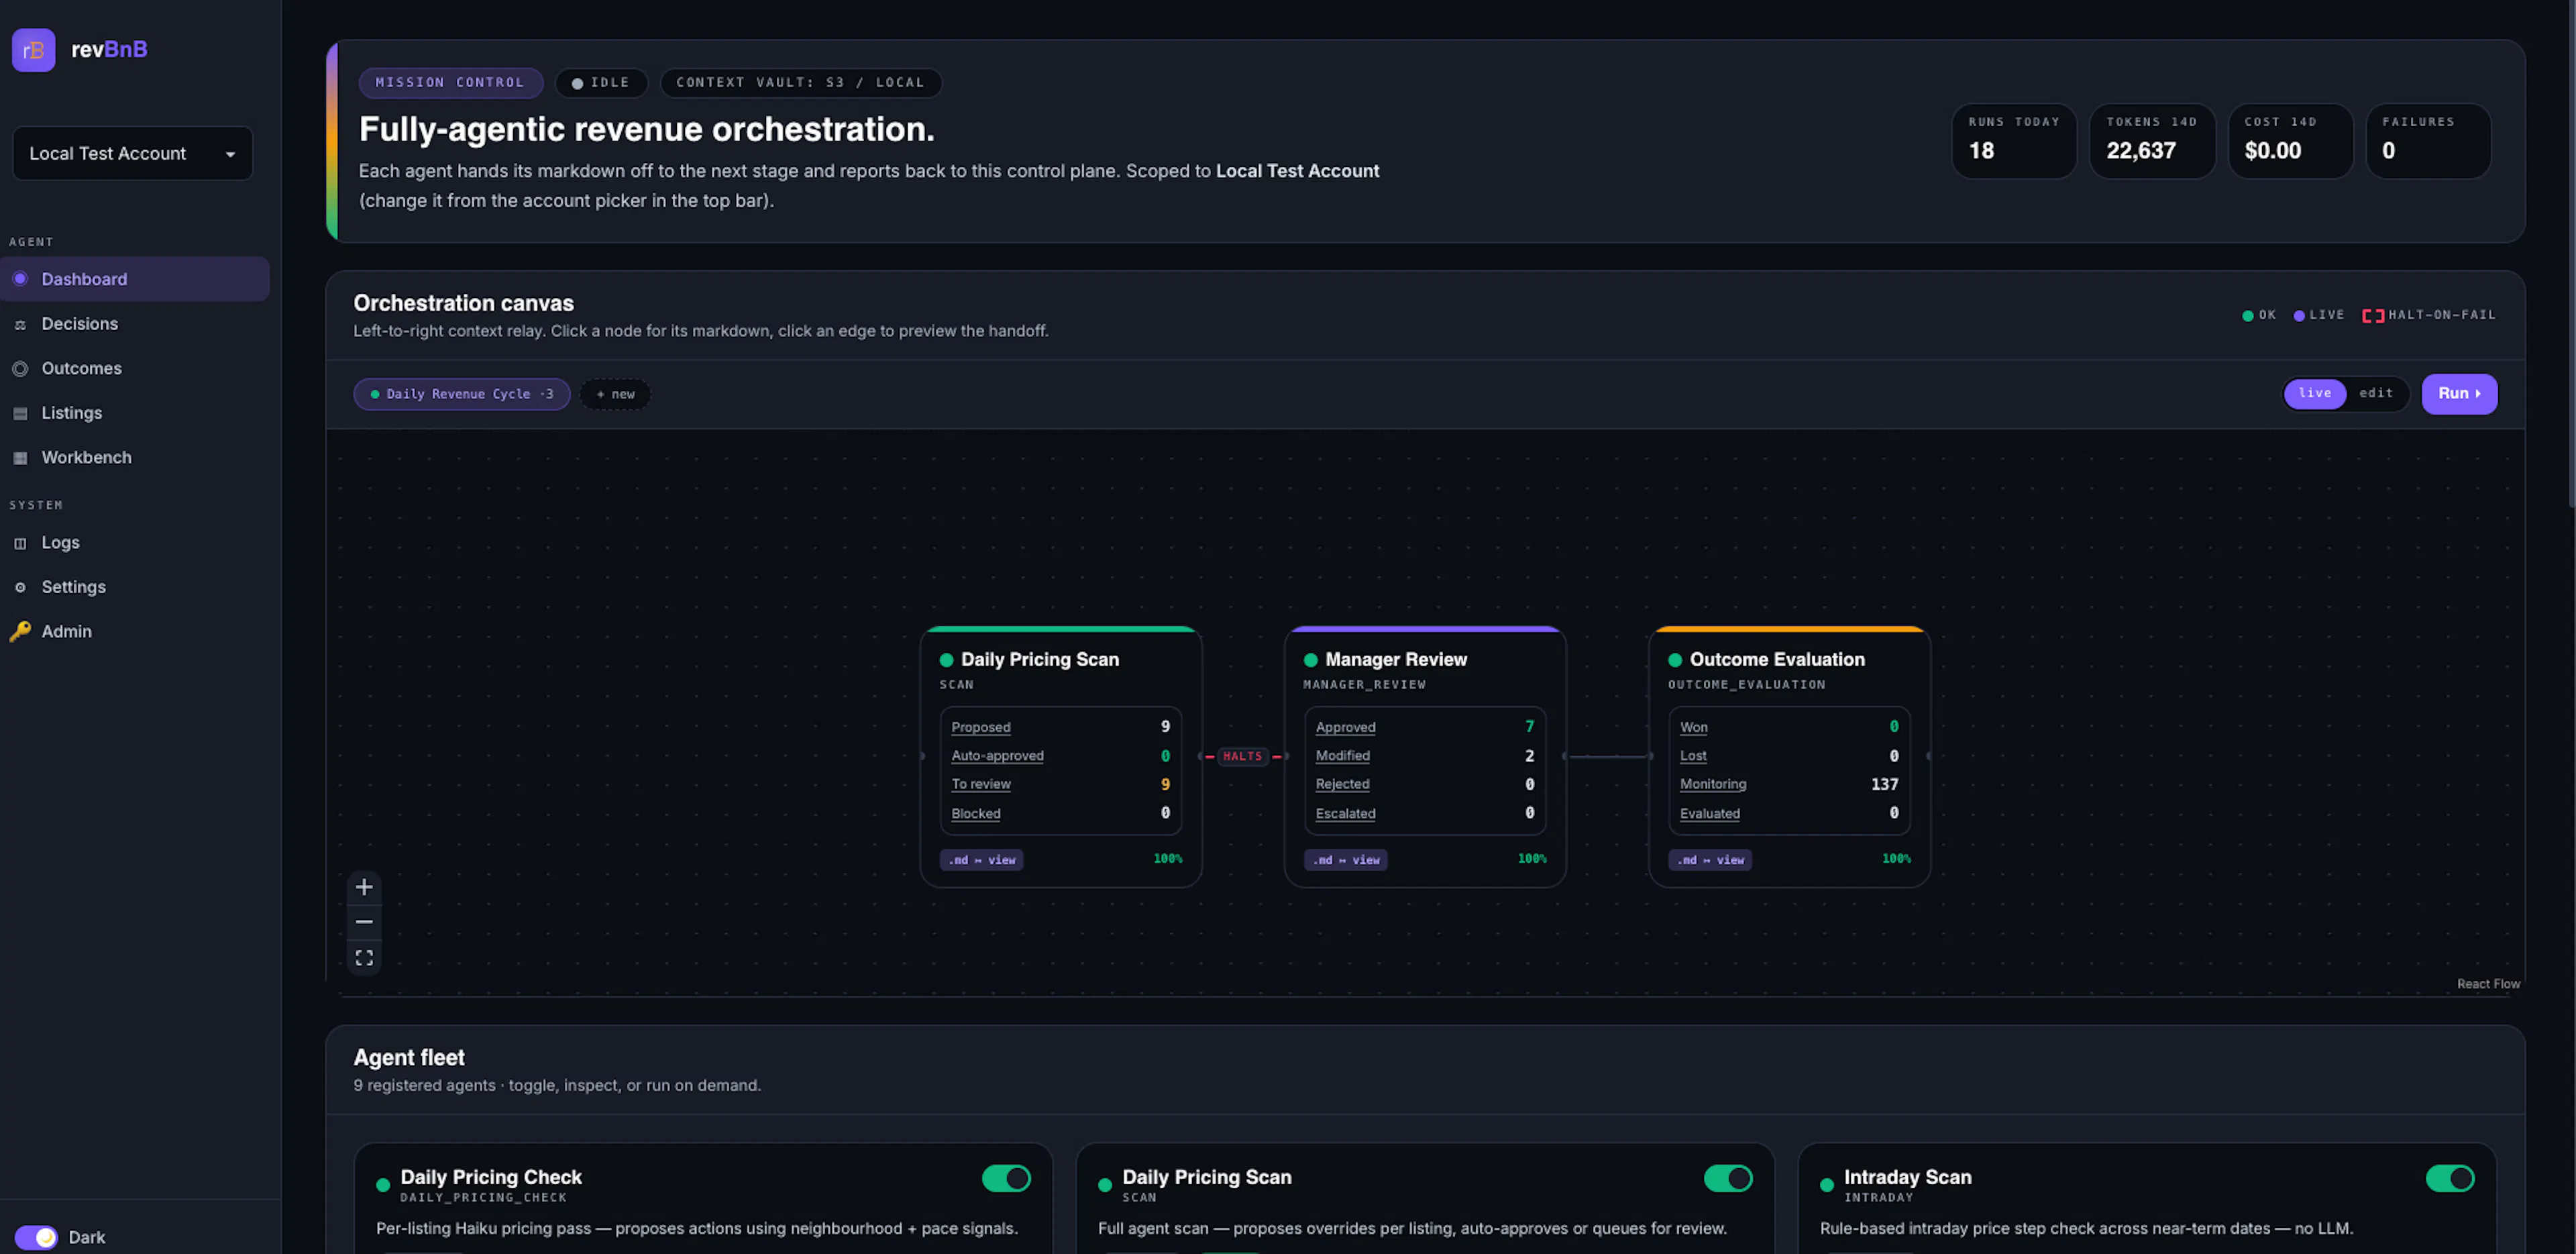Zoom out the canvas with minus
Viewport: 2576px width, 1254px height.
point(364,922)
